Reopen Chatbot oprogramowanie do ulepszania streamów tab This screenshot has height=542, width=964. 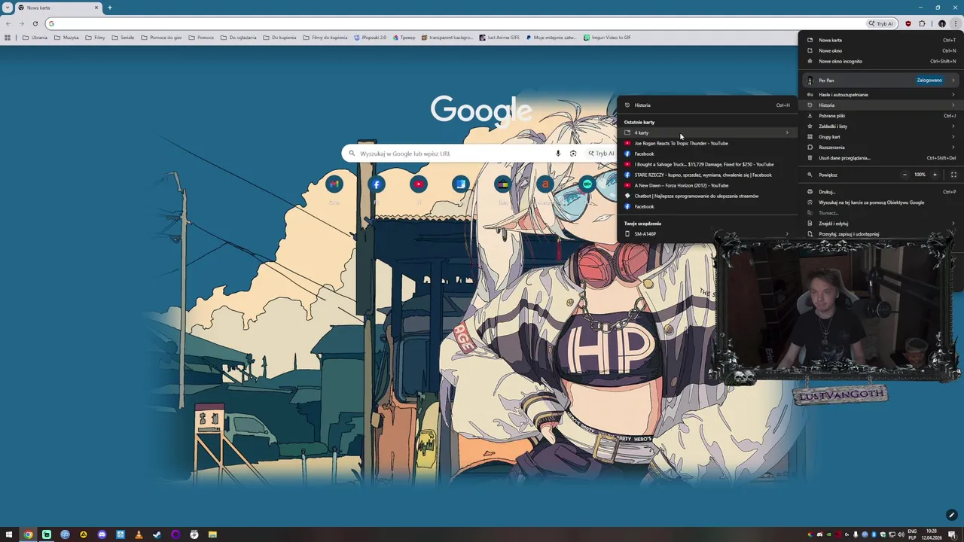click(x=707, y=196)
